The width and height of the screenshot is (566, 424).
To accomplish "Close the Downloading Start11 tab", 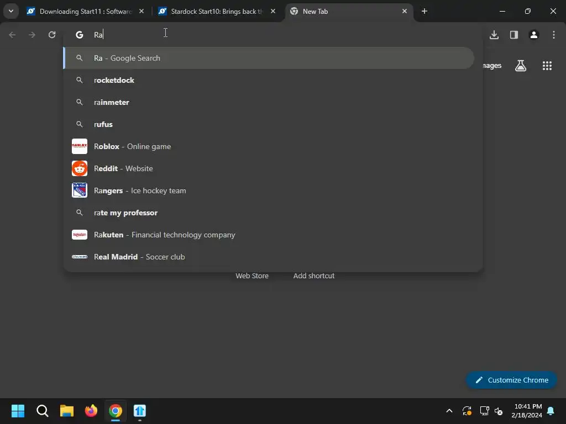I will point(141,11).
